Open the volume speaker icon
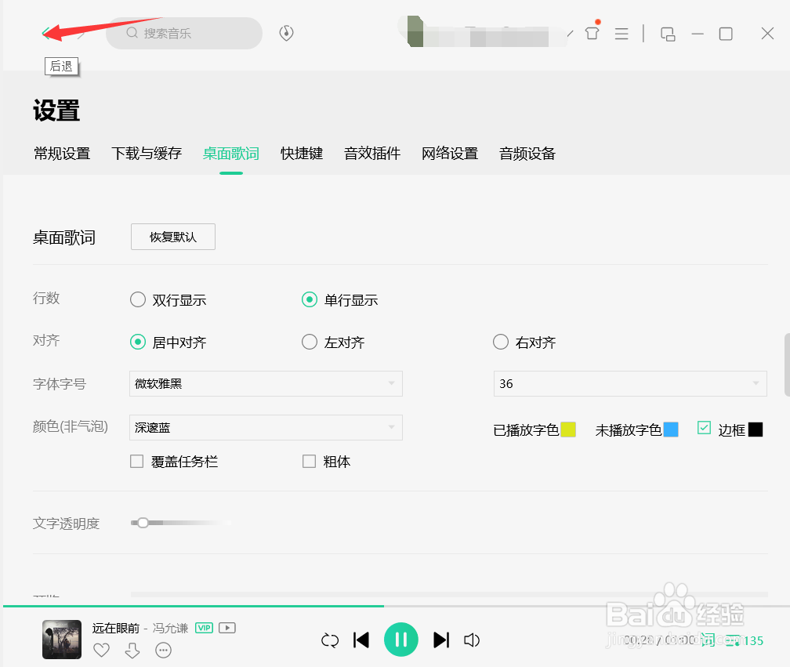 (x=472, y=640)
